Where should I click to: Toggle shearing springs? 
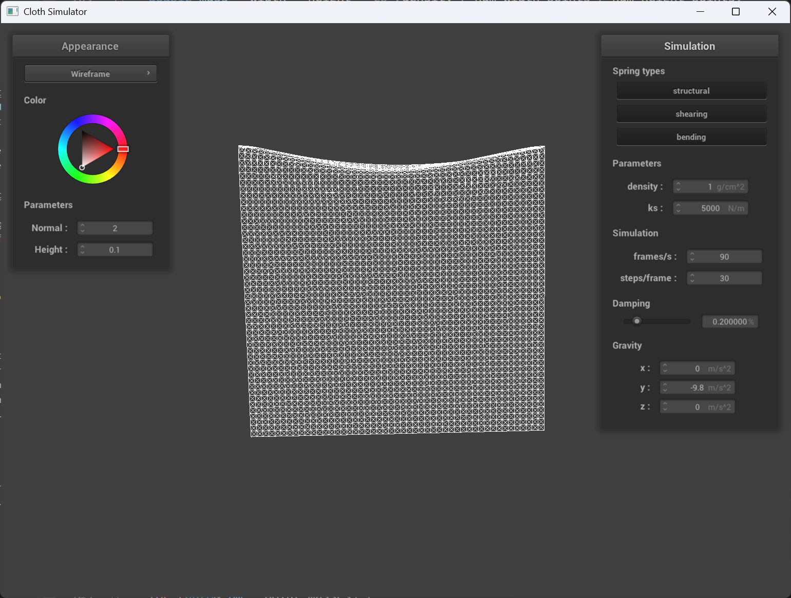(691, 114)
